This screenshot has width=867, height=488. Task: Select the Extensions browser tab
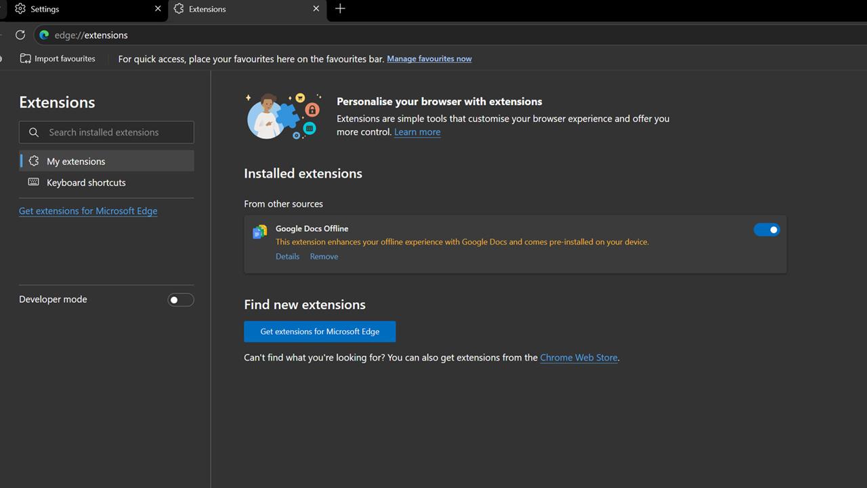coord(247,9)
